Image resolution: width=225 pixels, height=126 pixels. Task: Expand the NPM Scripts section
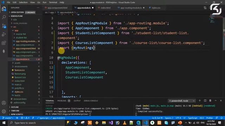pos(25,114)
